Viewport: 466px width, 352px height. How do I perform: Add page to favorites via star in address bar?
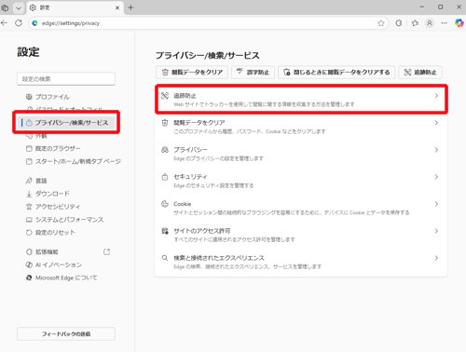[381, 23]
